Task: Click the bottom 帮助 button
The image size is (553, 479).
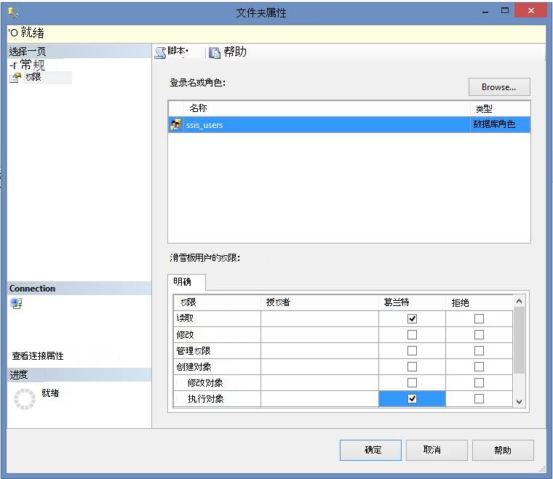Action: pyautogui.click(x=503, y=450)
